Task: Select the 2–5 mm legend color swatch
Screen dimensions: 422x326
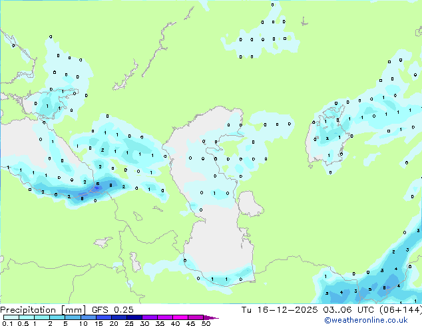Action: (57, 317)
